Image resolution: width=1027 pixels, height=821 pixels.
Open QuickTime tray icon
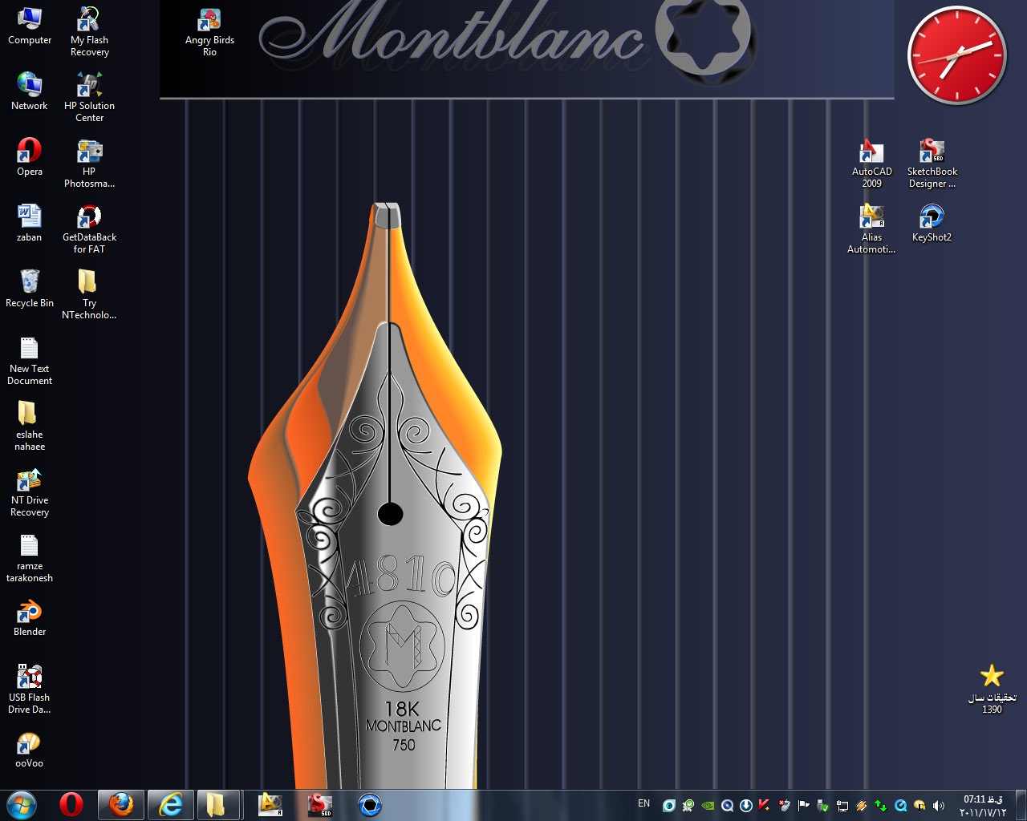(x=900, y=805)
